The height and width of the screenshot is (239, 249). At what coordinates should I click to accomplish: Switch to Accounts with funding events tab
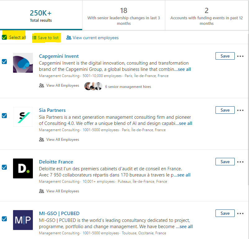(x=207, y=15)
